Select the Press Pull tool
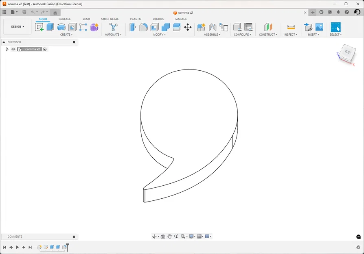Screen dimensions: 364x254 tap(132, 27)
